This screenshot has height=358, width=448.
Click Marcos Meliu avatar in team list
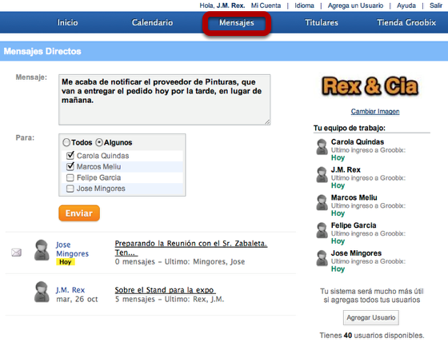tap(322, 202)
